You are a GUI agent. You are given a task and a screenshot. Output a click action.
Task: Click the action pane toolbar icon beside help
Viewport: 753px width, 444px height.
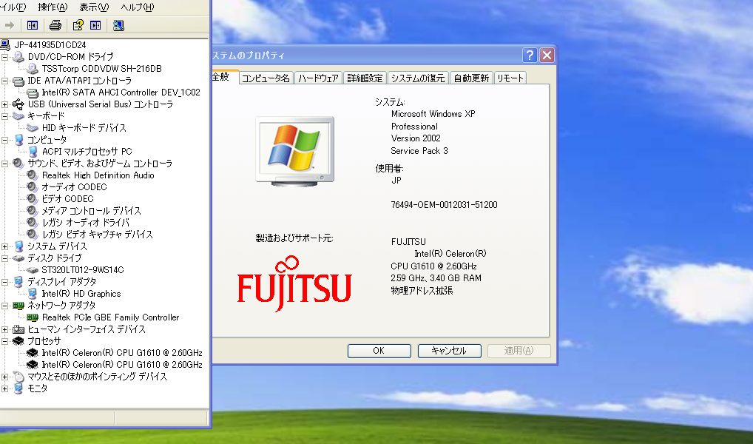95,25
